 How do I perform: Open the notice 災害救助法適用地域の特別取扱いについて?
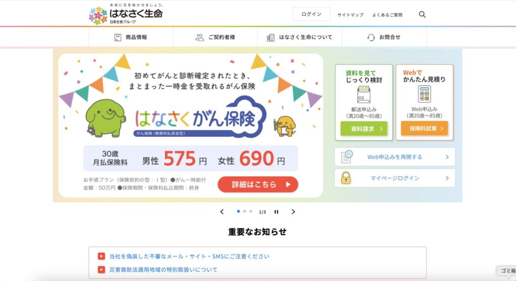click(163, 270)
